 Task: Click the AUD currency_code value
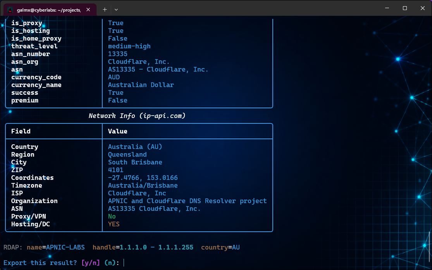click(x=114, y=77)
